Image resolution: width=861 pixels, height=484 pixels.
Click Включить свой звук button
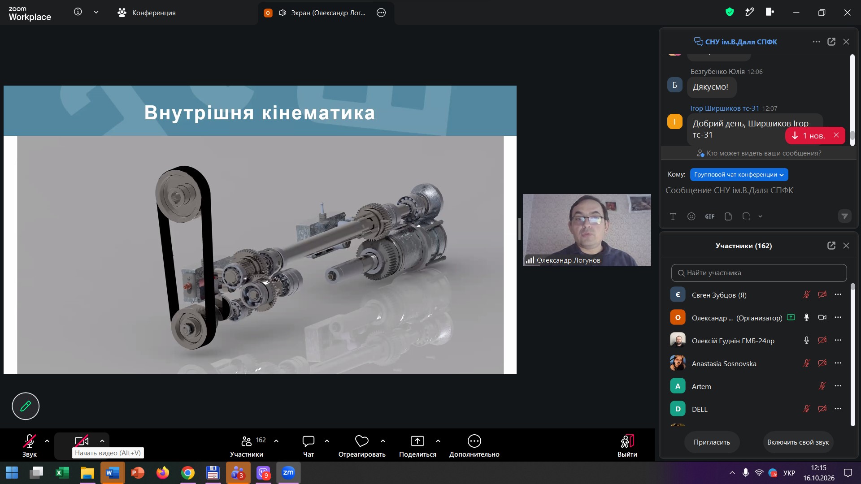[798, 442]
